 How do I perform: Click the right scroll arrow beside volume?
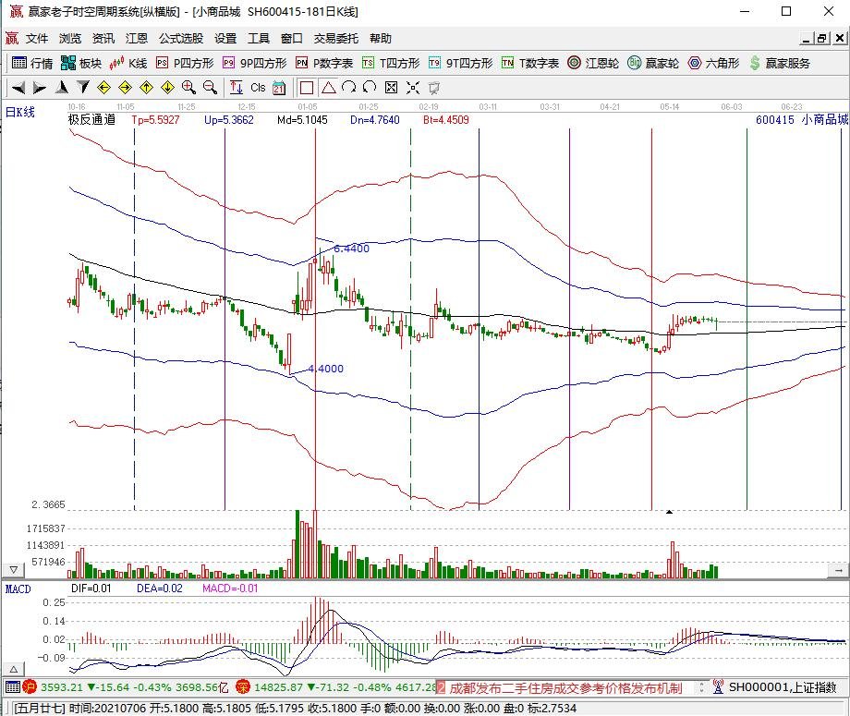tap(839, 570)
